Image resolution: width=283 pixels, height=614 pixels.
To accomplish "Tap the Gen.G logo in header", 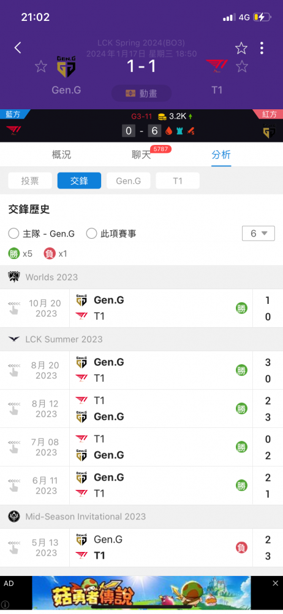I will [x=66, y=66].
